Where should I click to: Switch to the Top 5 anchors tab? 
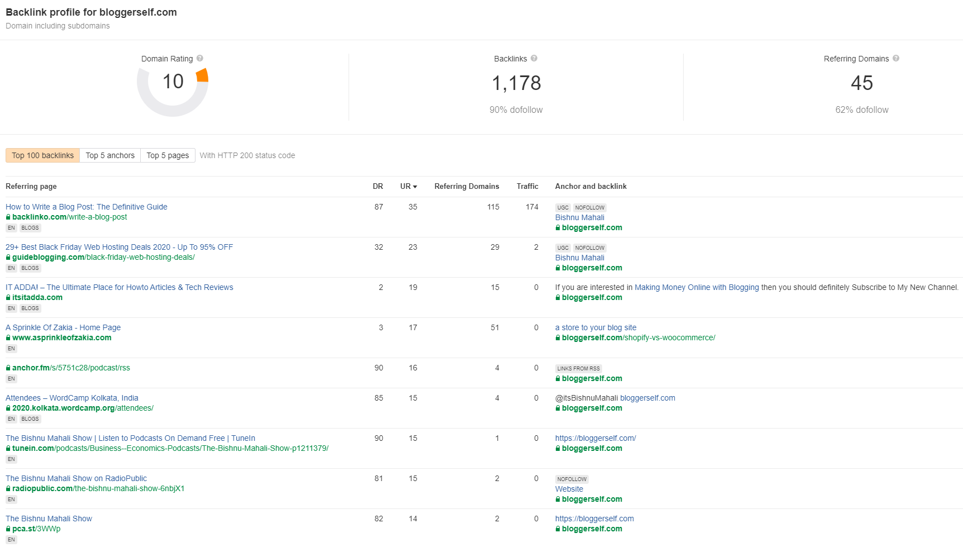point(110,155)
